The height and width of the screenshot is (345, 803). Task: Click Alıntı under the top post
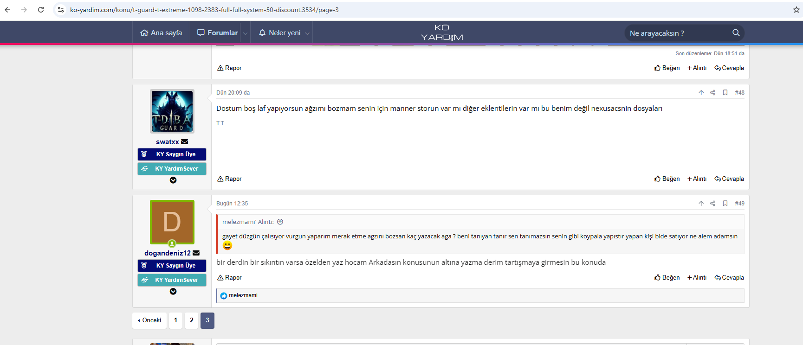click(x=697, y=68)
